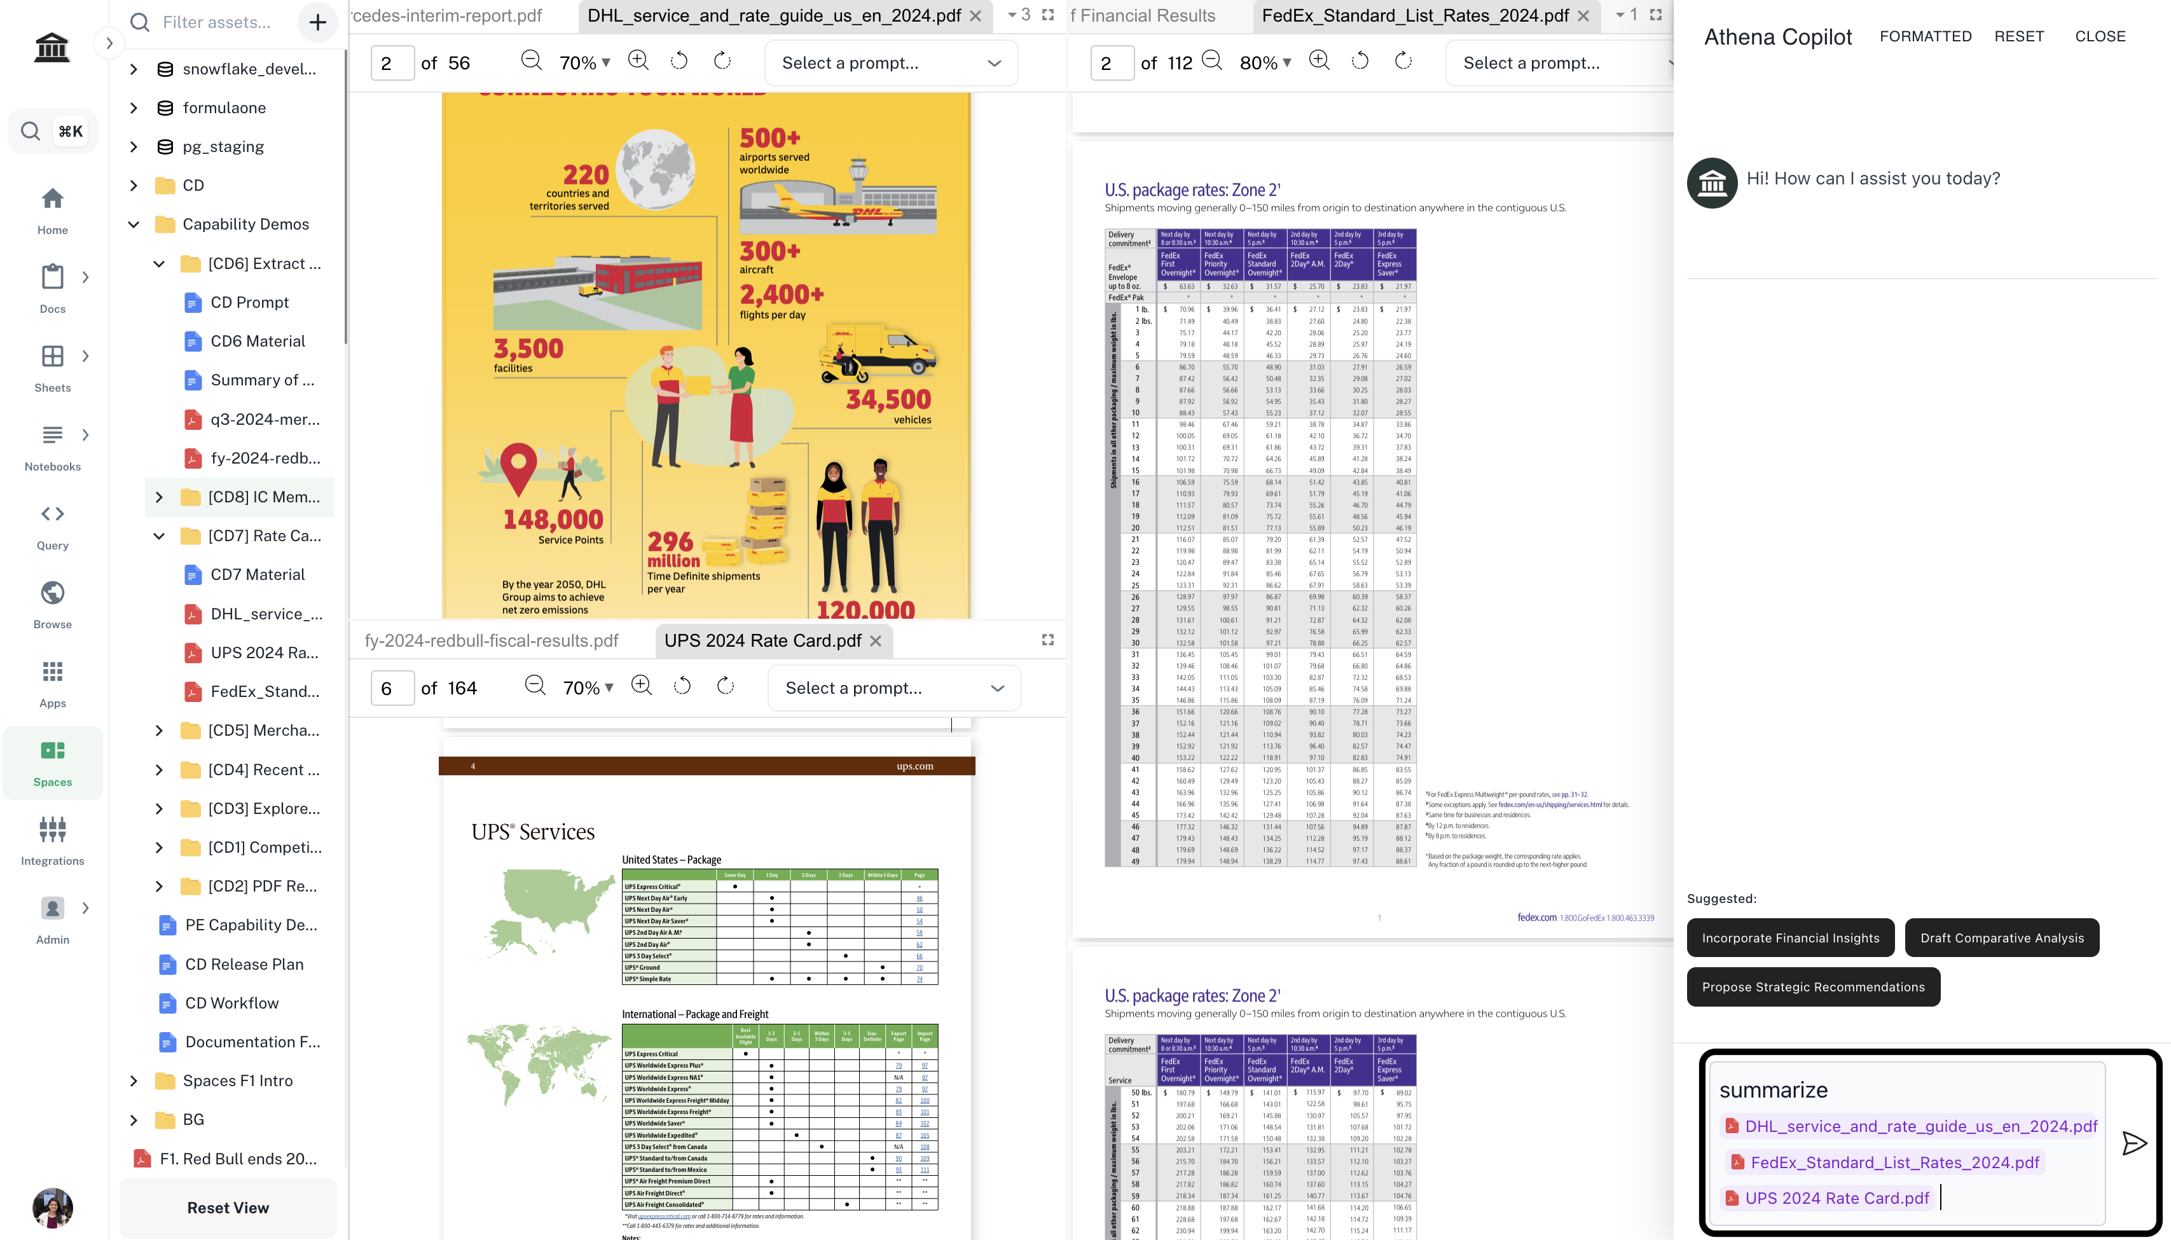Open the Browse globe icon
The height and width of the screenshot is (1240, 2171).
pyautogui.click(x=52, y=593)
